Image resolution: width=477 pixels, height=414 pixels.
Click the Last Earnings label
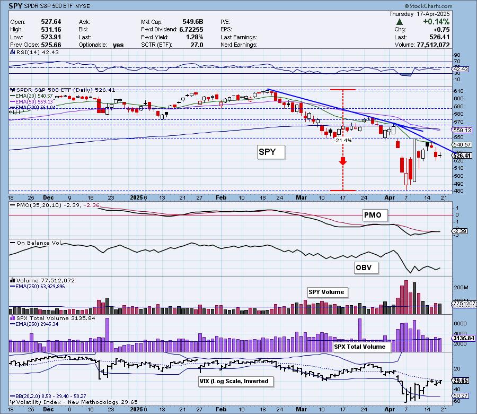click(x=238, y=37)
